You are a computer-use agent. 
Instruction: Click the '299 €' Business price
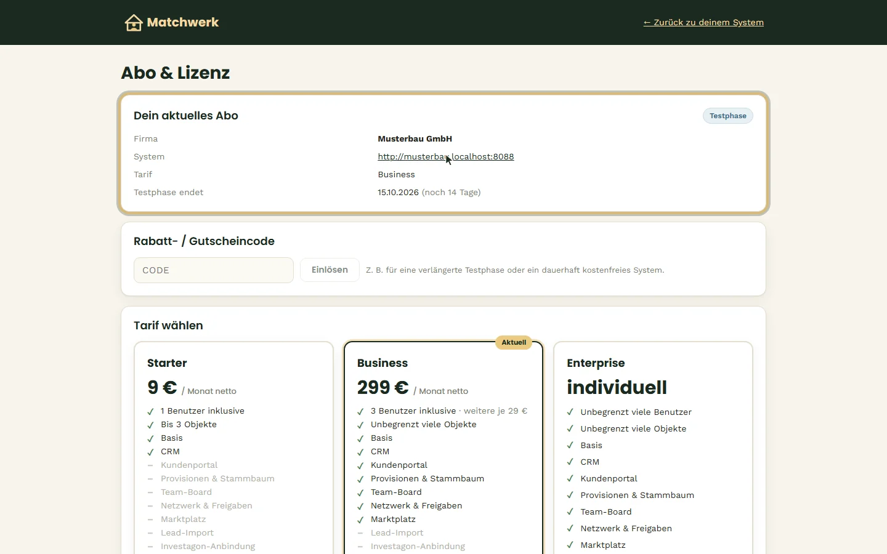pyautogui.click(x=383, y=387)
